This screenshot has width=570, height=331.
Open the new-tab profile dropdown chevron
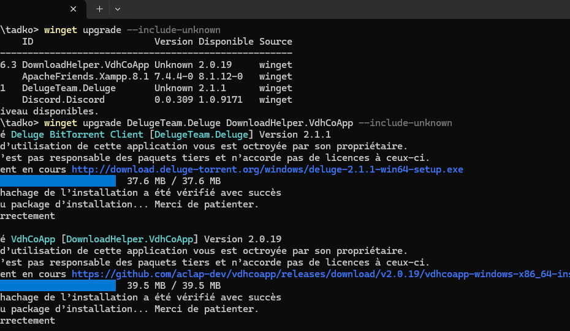pos(118,9)
